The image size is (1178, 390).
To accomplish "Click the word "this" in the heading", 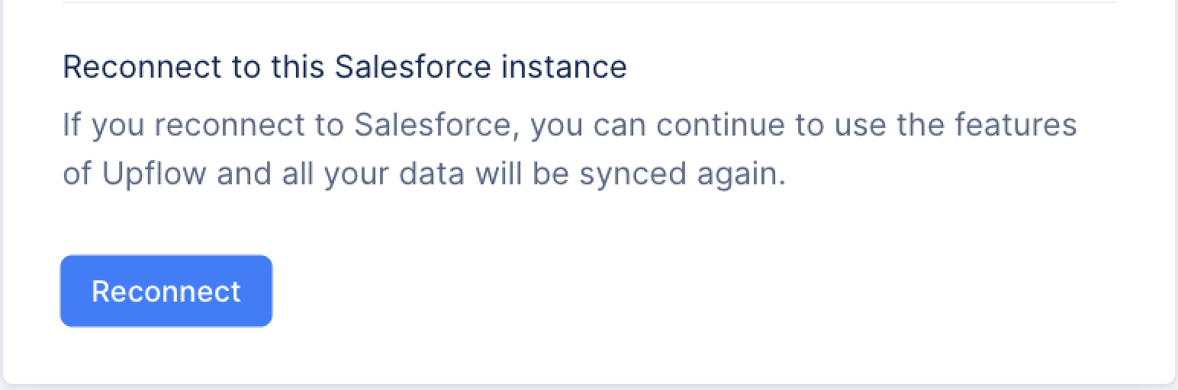I will click(298, 67).
